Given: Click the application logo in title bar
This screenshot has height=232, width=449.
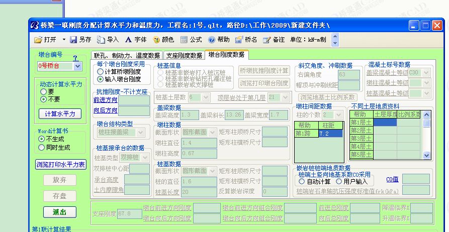Looking at the screenshot, I should (x=35, y=26).
